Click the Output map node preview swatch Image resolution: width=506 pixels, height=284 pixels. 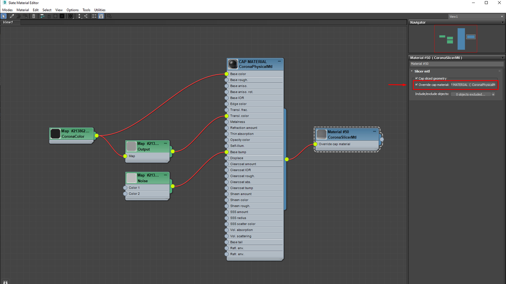point(131,146)
